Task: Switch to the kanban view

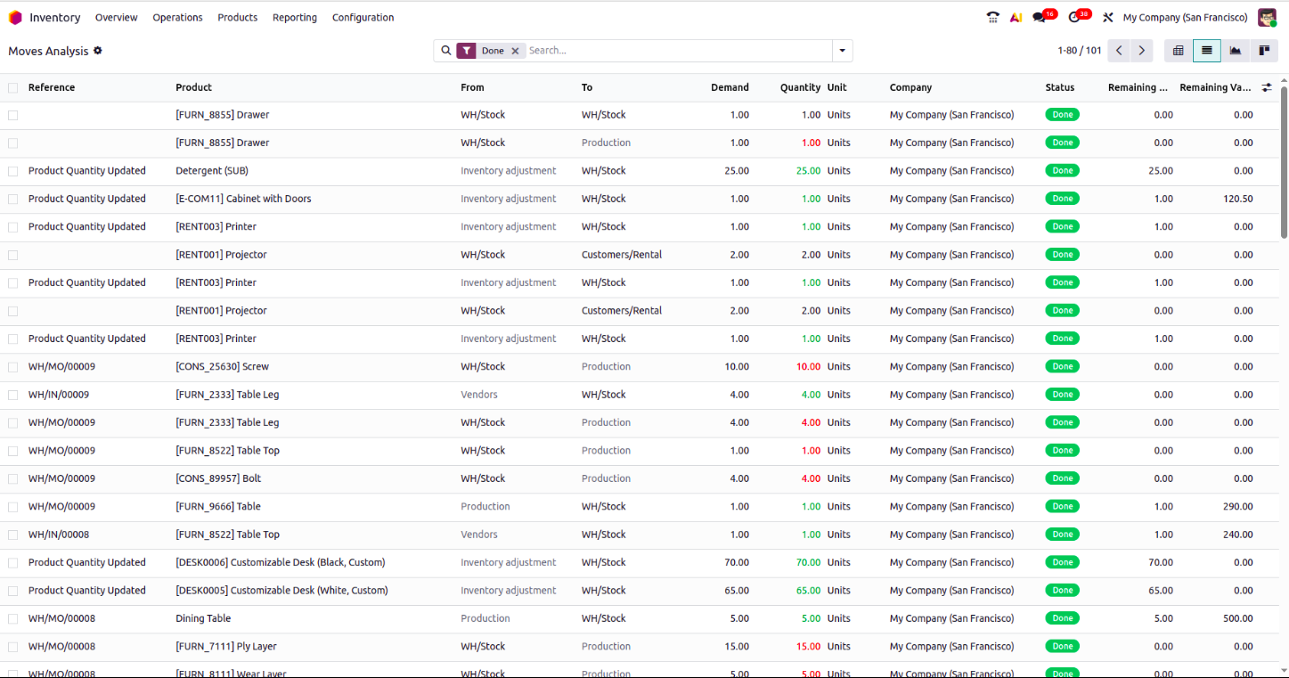Action: click(x=1263, y=51)
